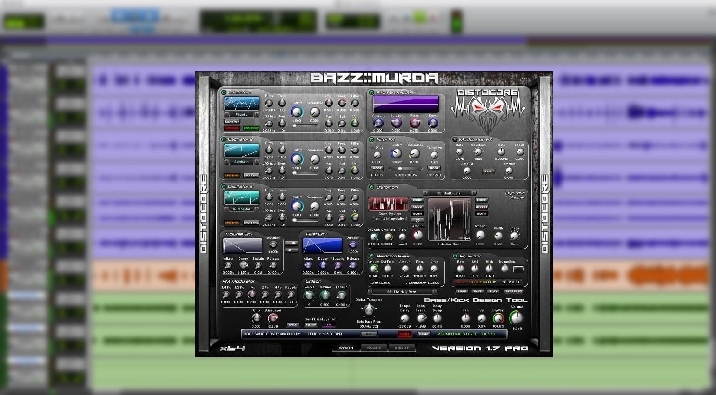Screen dimensions: 716x395
Task: Disable the Pitch Envelope section
Action: point(371,92)
